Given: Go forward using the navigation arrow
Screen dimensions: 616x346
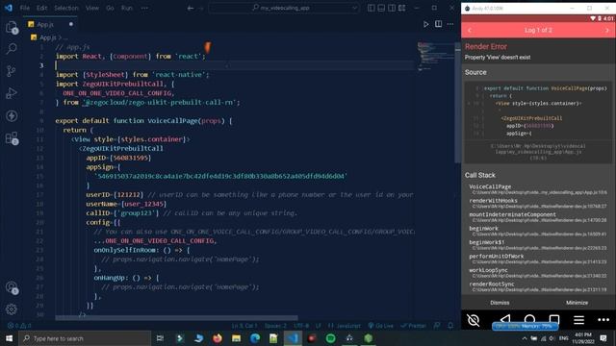Looking at the screenshot, I should [201, 8].
